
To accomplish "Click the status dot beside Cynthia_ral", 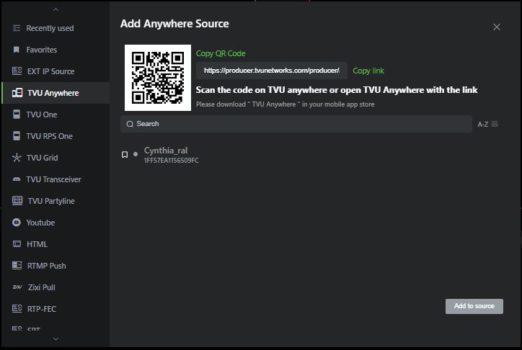I will pyautogui.click(x=136, y=154).
